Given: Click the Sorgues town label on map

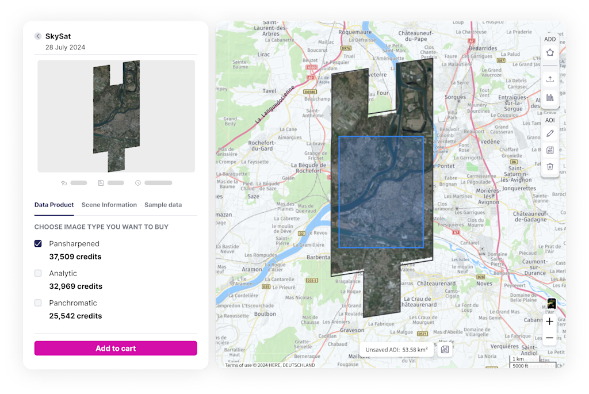Looking at the screenshot, I should point(455,97).
